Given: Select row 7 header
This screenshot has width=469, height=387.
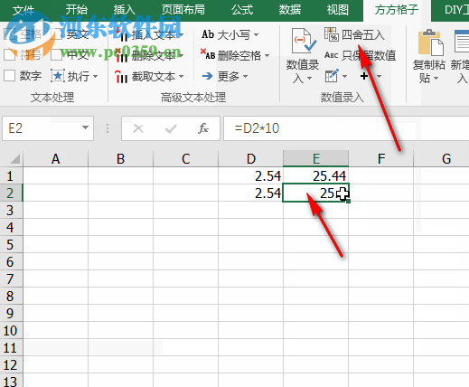Looking at the screenshot, I should point(11,278).
